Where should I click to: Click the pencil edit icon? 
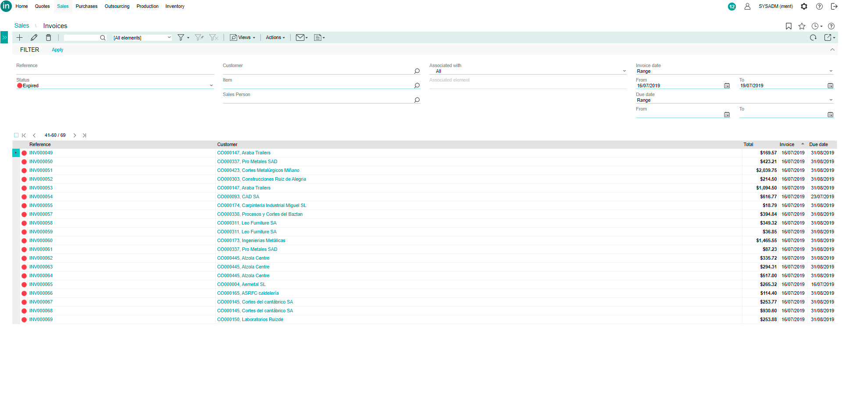tap(34, 38)
